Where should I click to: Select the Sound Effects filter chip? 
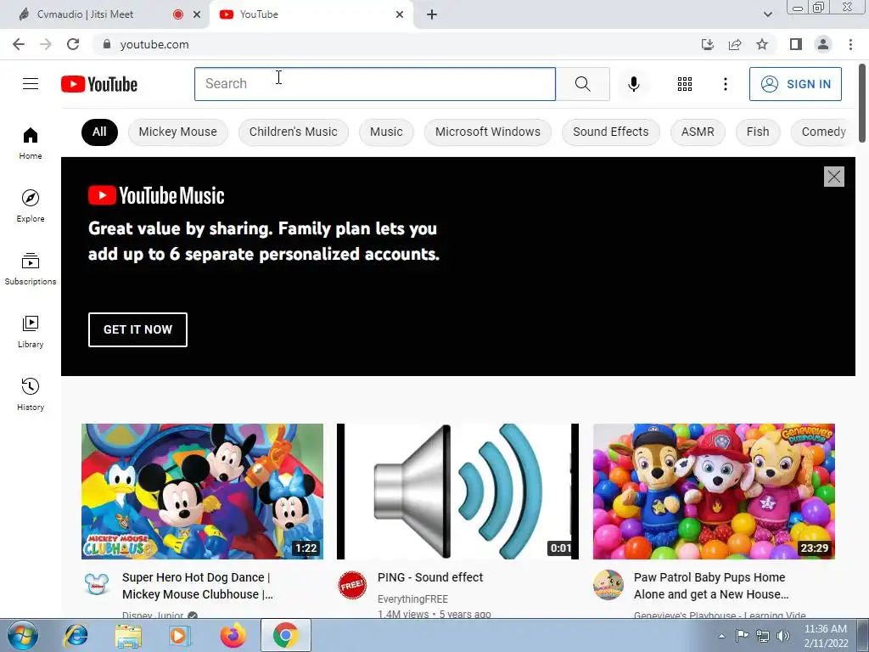click(611, 132)
